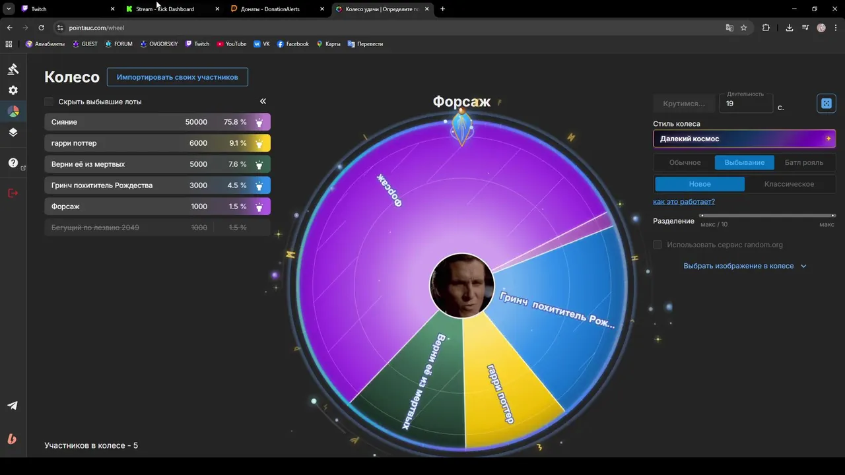Select Обычное wheel mode
845x475 pixels.
point(685,162)
